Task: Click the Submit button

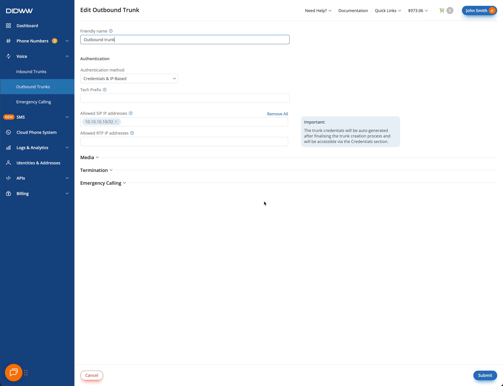Action: tap(485, 375)
